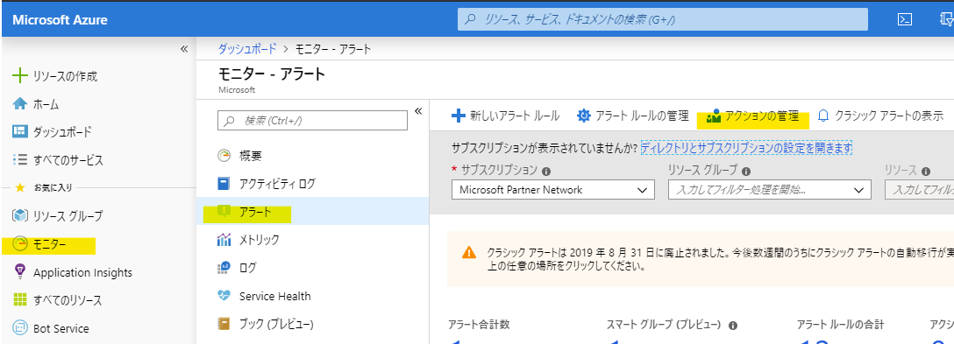This screenshot has width=954, height=344.
Task: Click info icon beside リソース filter label
Action: (x=926, y=172)
